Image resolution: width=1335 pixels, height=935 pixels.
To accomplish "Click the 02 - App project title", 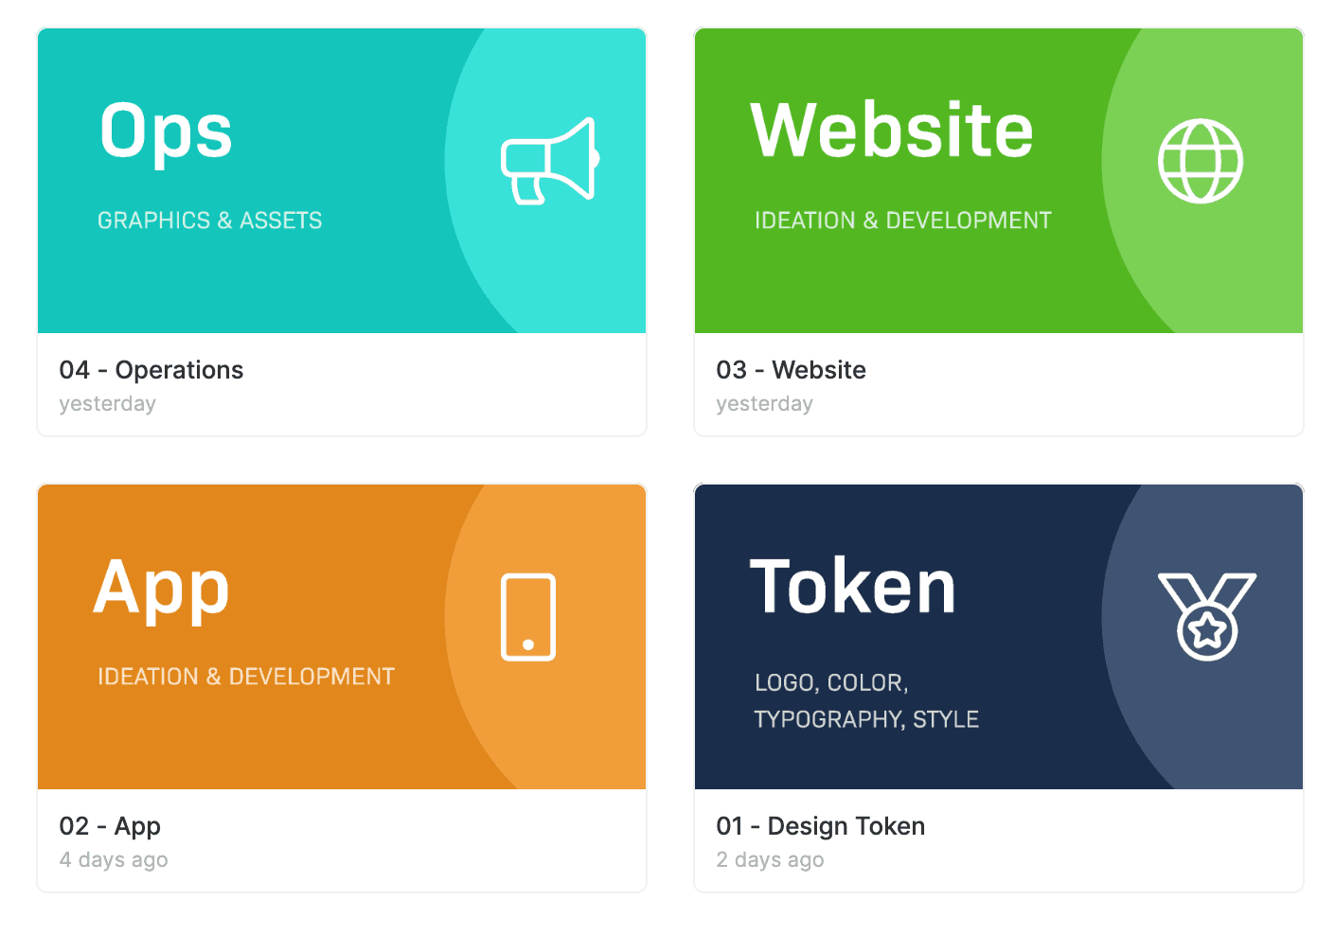I will tap(110, 826).
